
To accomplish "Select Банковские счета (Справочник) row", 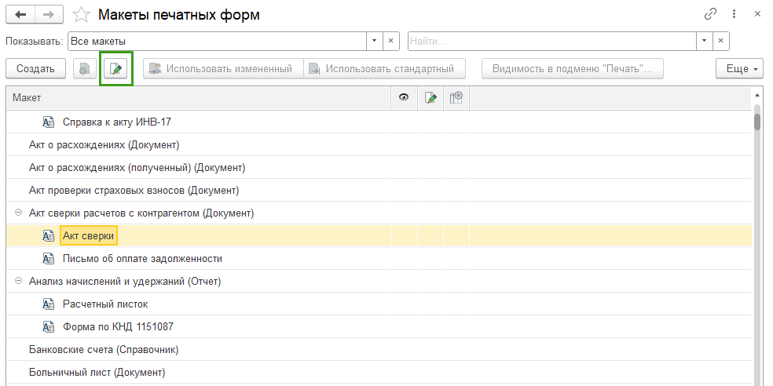I will pos(379,350).
